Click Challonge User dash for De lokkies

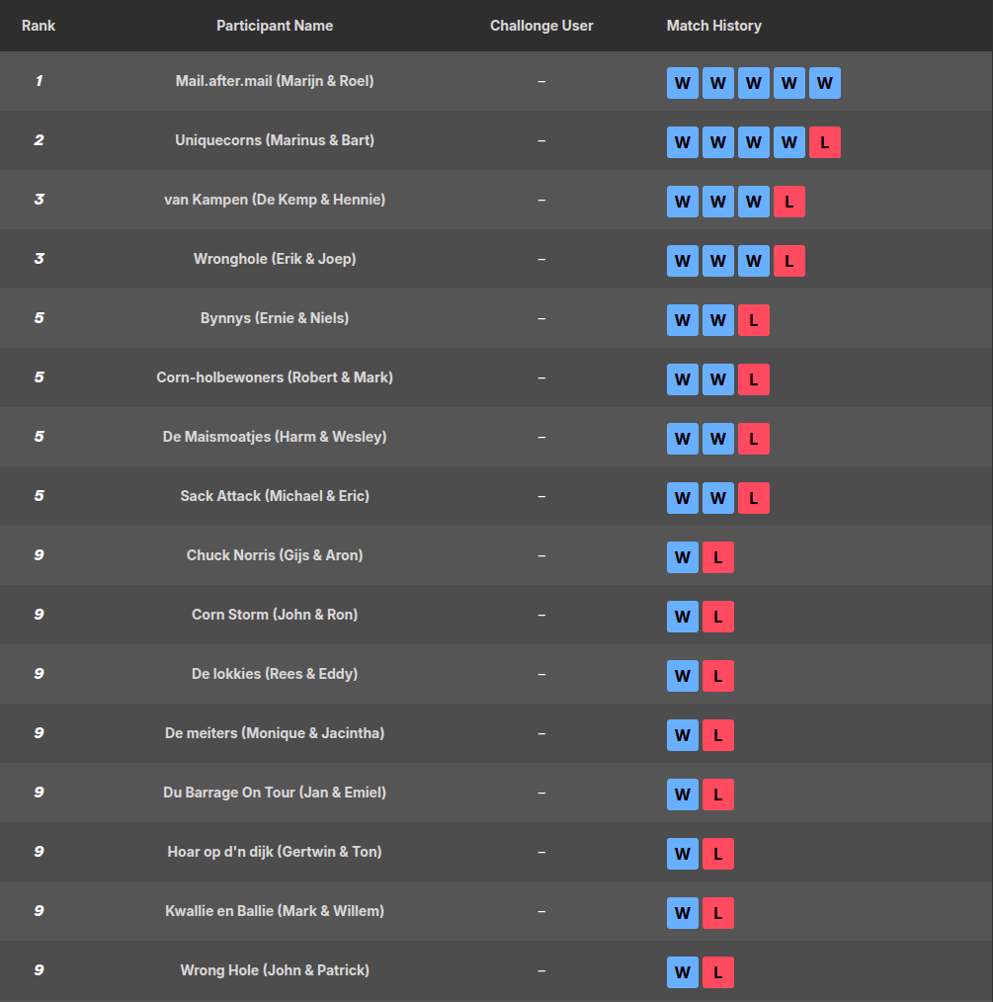[541, 674]
